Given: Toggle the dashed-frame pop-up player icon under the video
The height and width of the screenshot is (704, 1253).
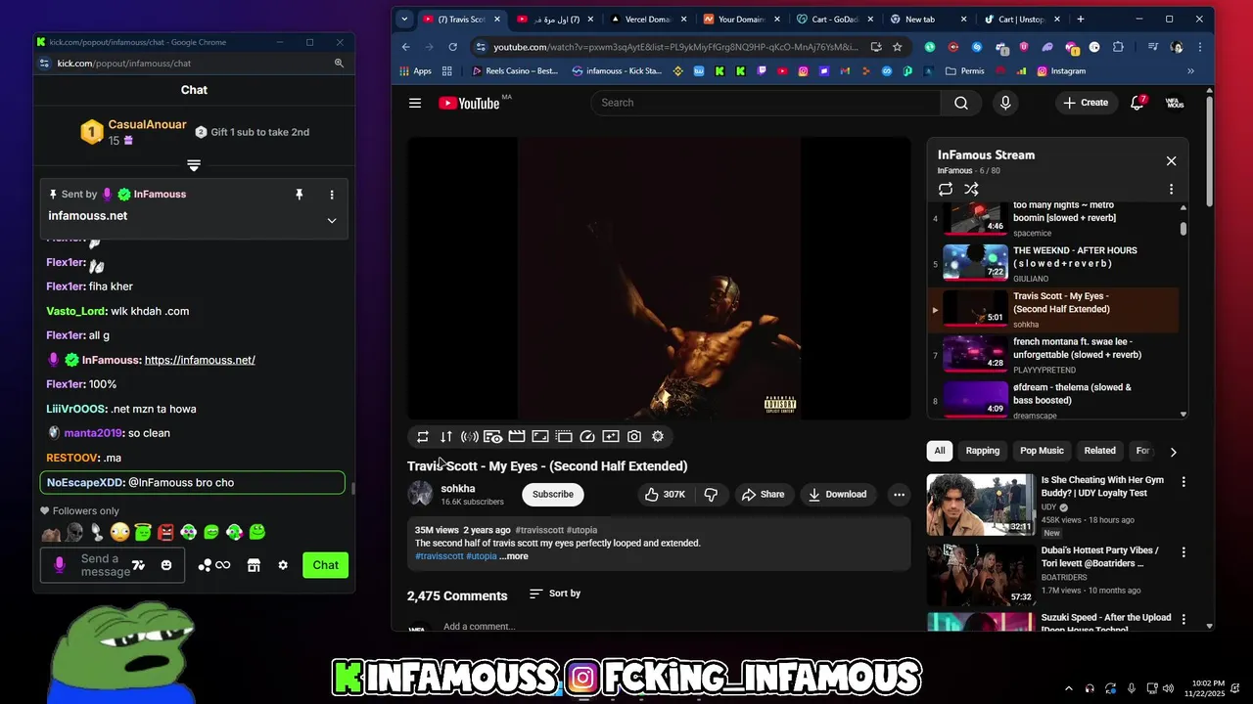Looking at the screenshot, I should pos(564,437).
